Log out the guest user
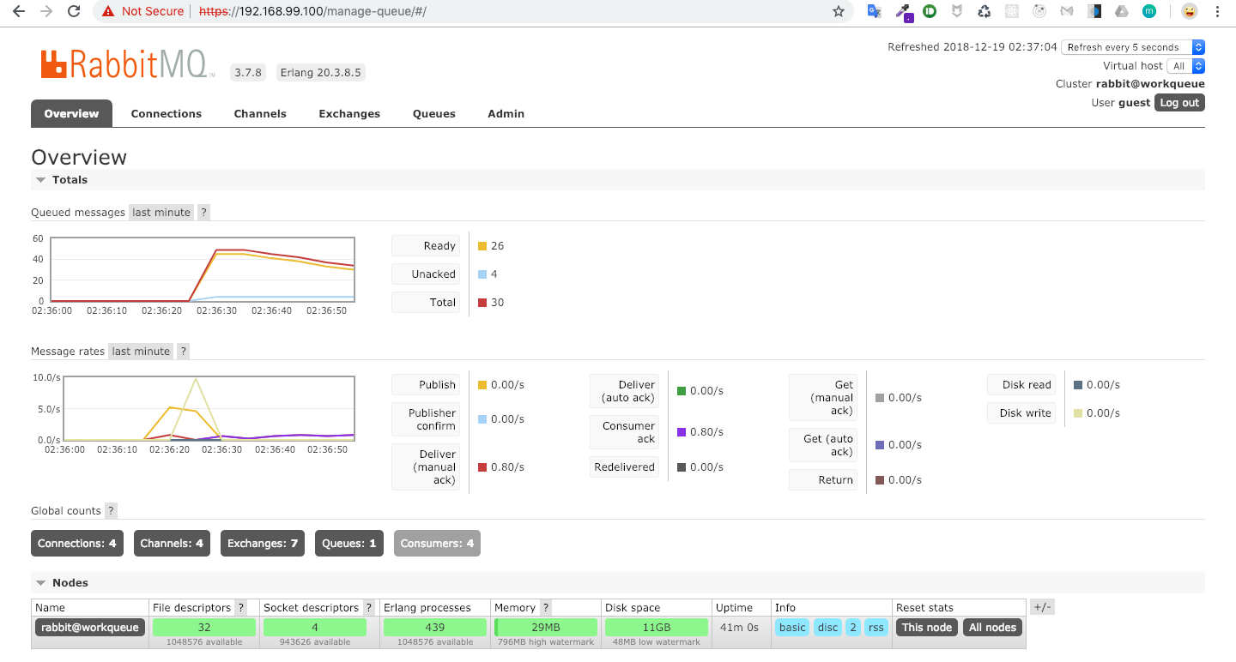Image resolution: width=1236 pixels, height=662 pixels. point(1179,102)
